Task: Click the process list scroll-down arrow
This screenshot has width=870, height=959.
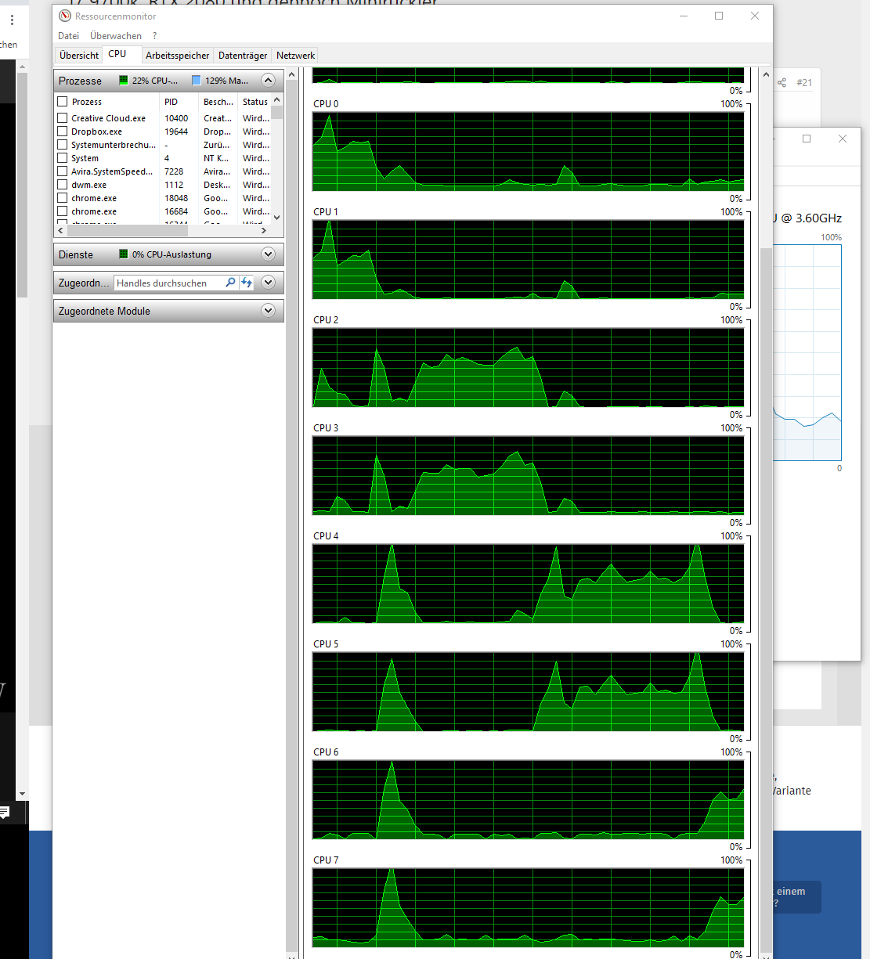Action: pyautogui.click(x=277, y=218)
